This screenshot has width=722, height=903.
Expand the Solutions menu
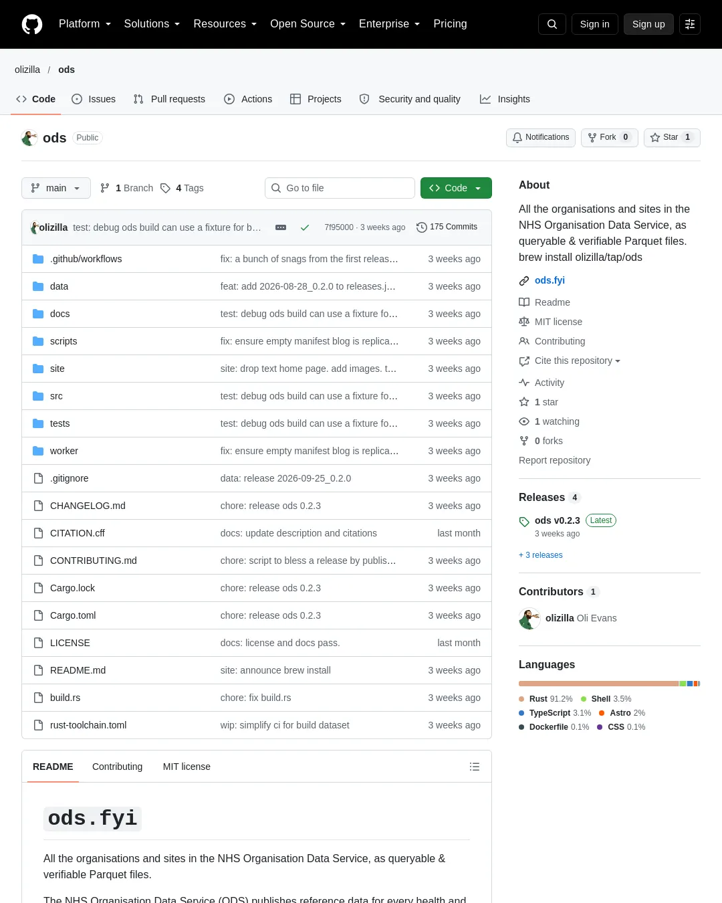152,24
